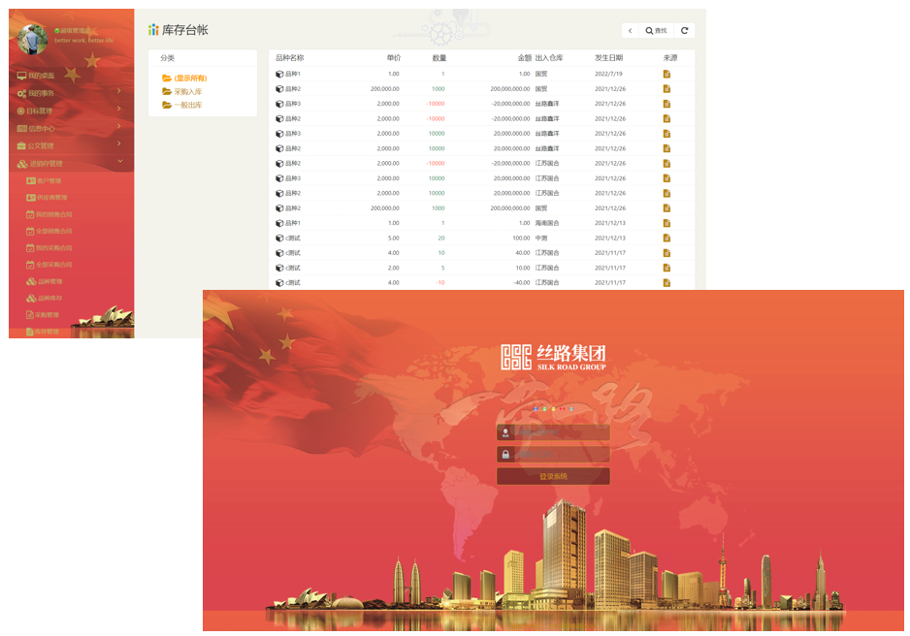Click the 登录系统 login button
This screenshot has height=636, width=910.
pos(553,477)
